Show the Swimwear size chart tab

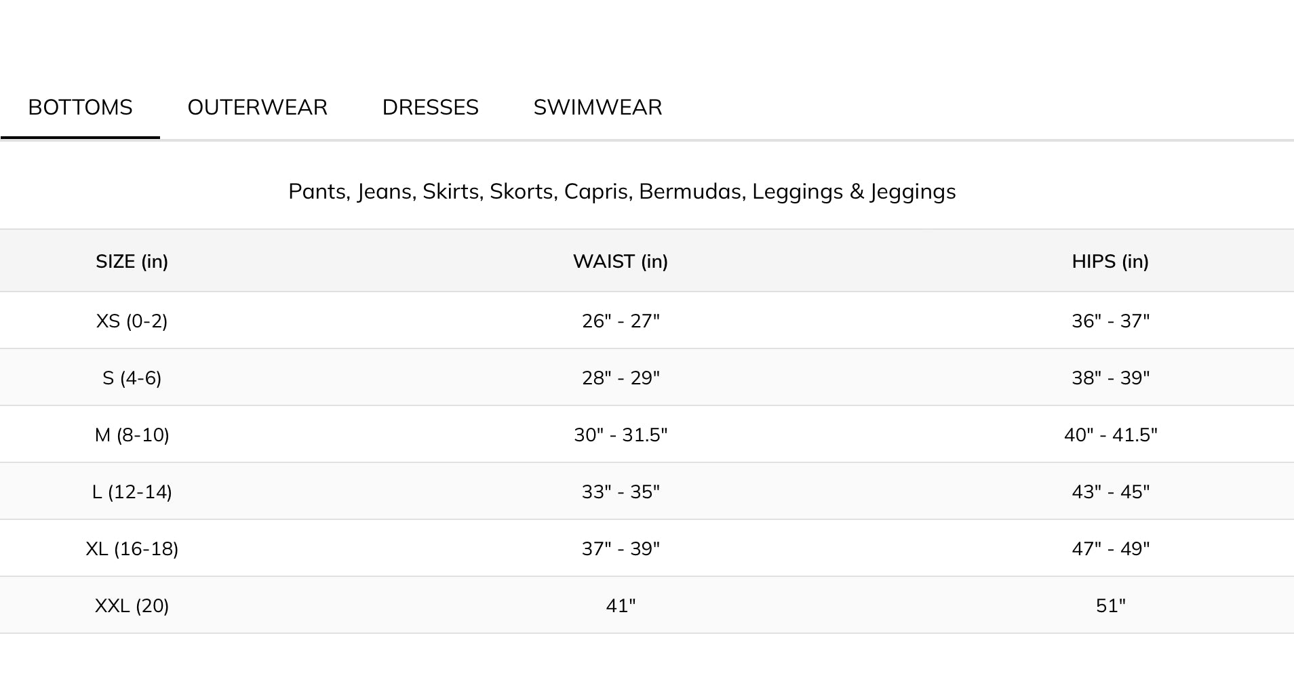click(597, 107)
